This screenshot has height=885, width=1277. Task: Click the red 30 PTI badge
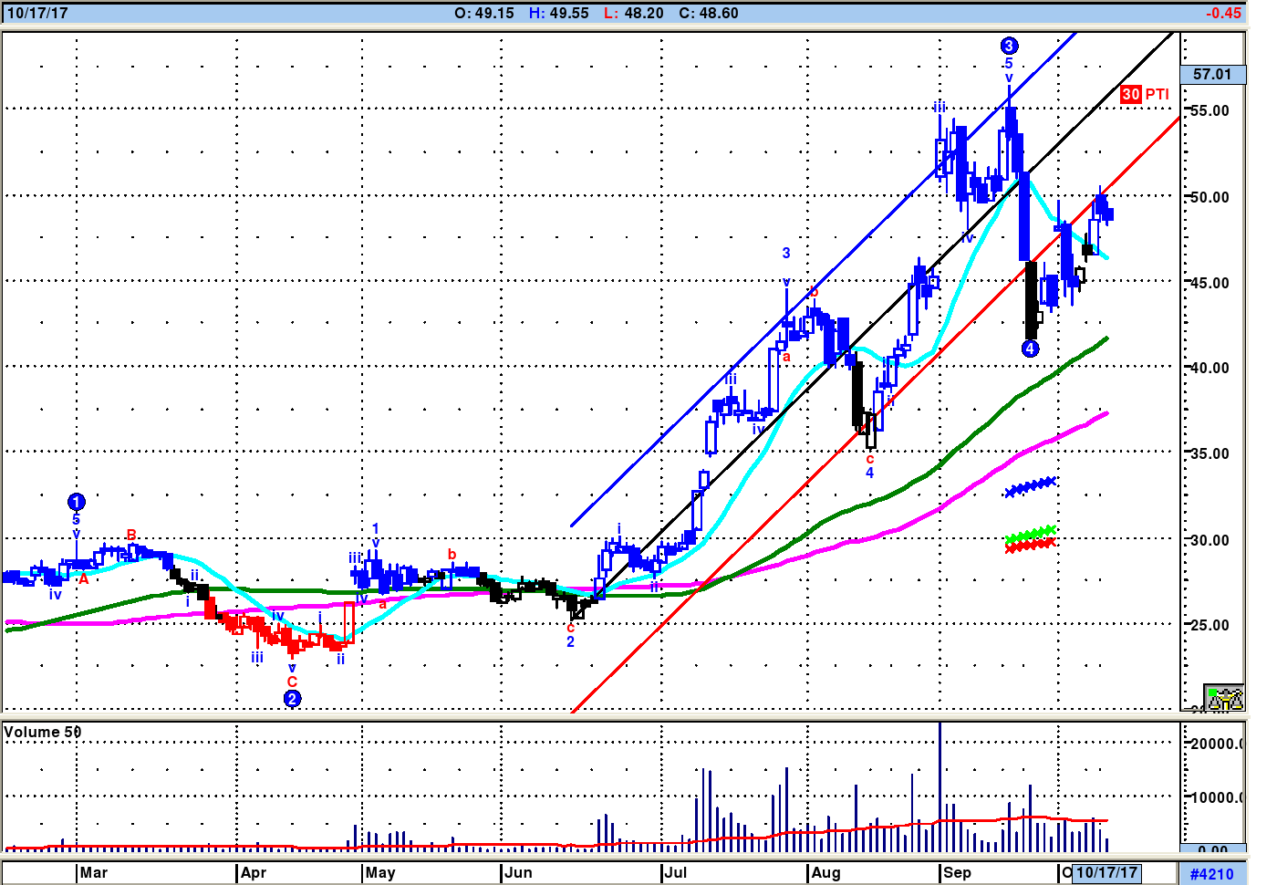1131,94
